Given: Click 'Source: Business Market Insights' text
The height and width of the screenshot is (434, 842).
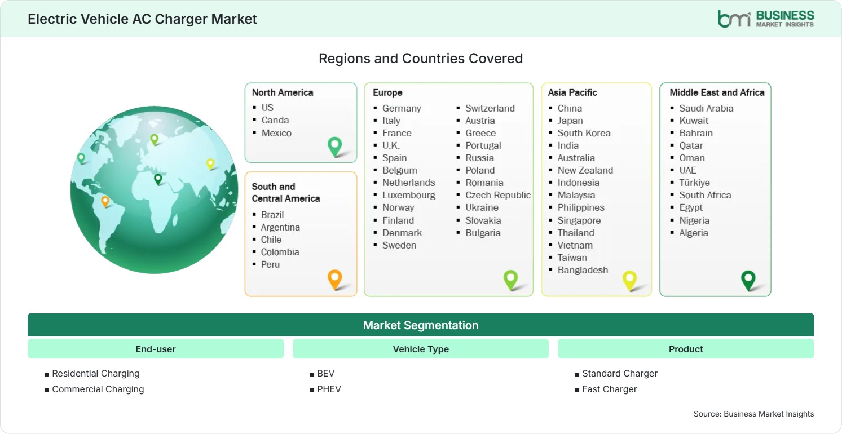Looking at the screenshot, I should (x=754, y=414).
